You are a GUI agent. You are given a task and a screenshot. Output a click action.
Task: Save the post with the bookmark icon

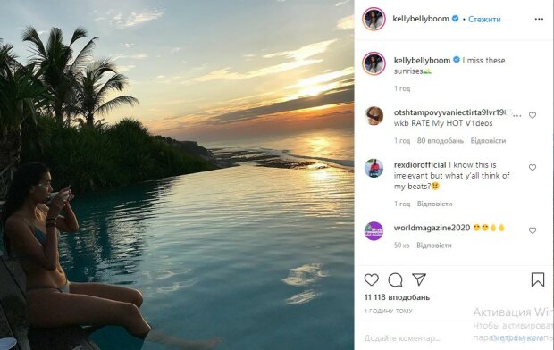(537, 279)
